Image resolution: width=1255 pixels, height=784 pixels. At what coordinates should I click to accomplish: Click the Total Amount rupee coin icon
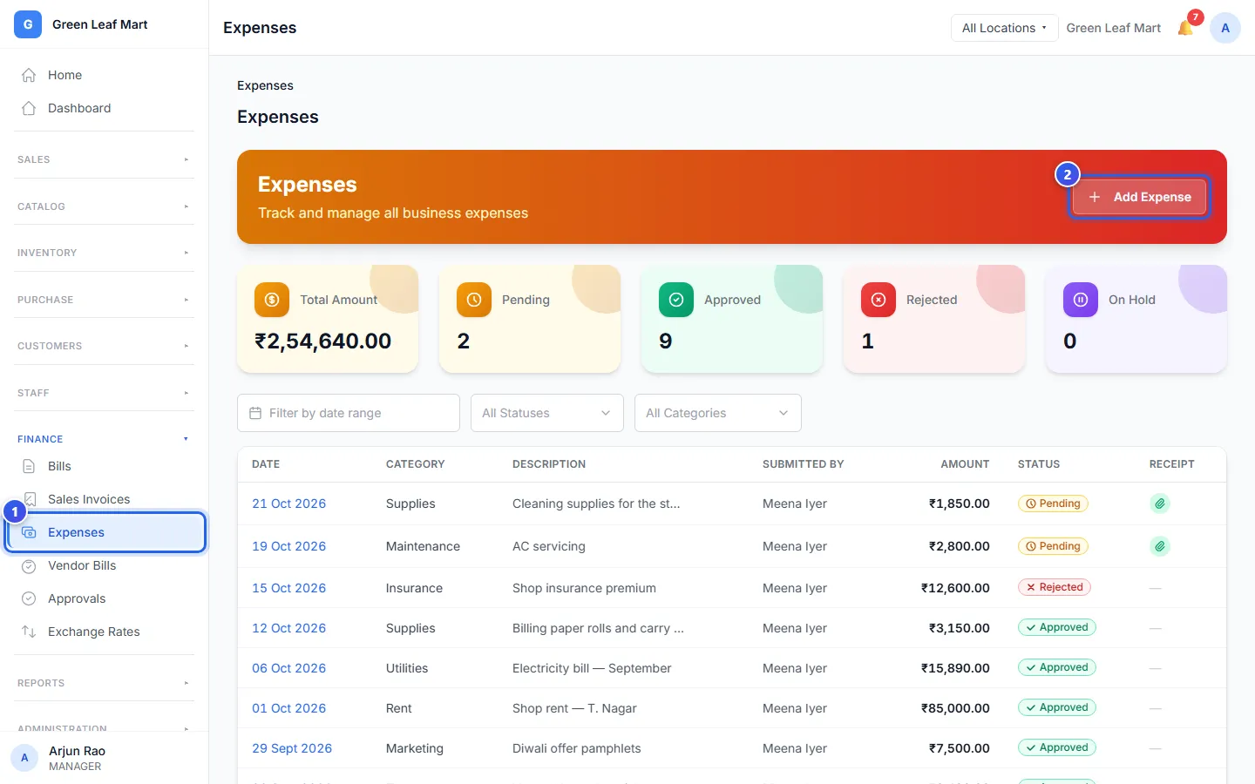click(272, 300)
